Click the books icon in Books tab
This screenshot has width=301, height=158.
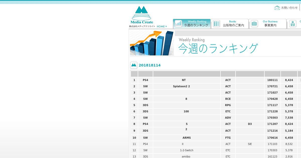(x=216, y=24)
